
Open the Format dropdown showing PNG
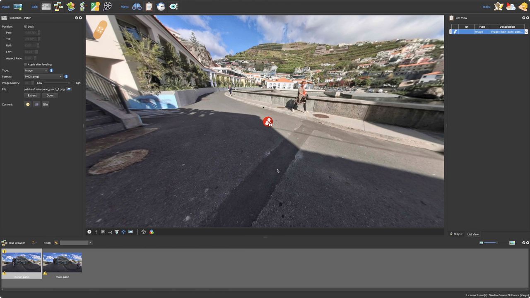pos(43,77)
